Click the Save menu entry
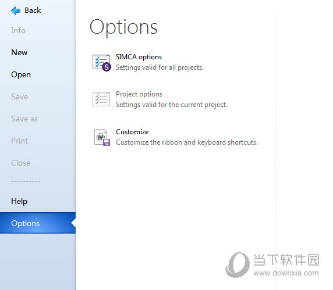Viewport: 333px width, 290px height. (x=20, y=96)
